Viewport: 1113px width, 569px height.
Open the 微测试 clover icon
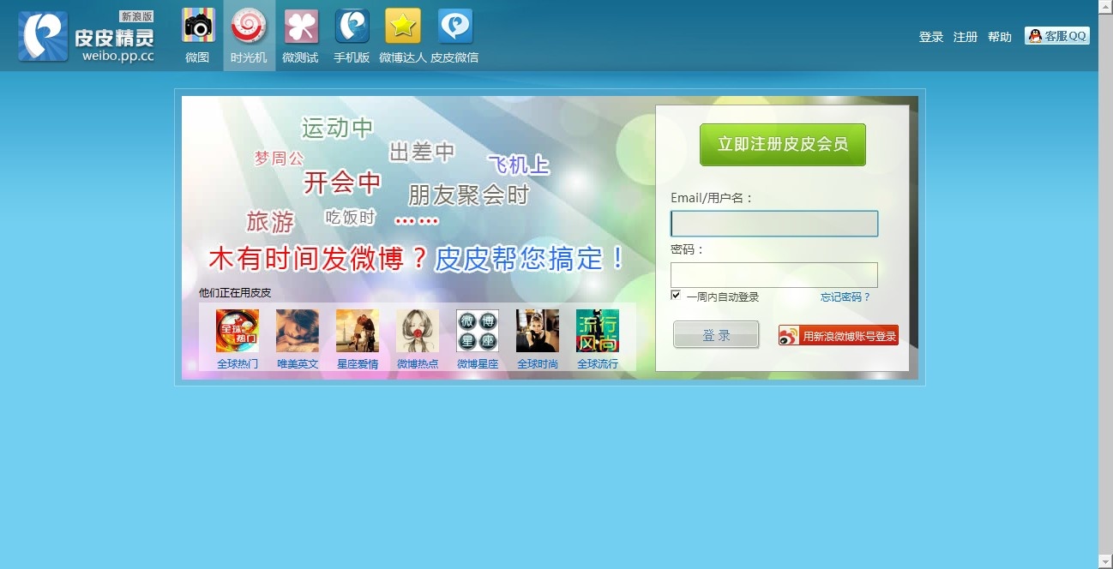[x=301, y=26]
